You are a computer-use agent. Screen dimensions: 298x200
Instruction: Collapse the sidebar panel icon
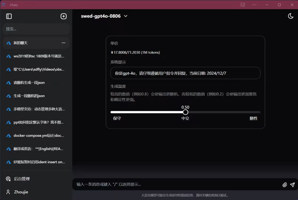[x=9, y=16]
